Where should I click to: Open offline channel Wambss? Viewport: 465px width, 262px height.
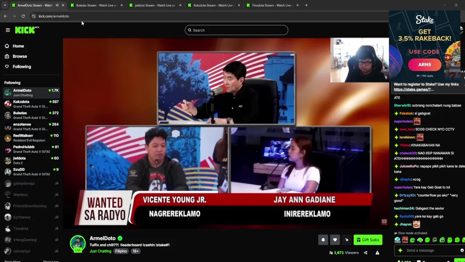[x=32, y=195]
